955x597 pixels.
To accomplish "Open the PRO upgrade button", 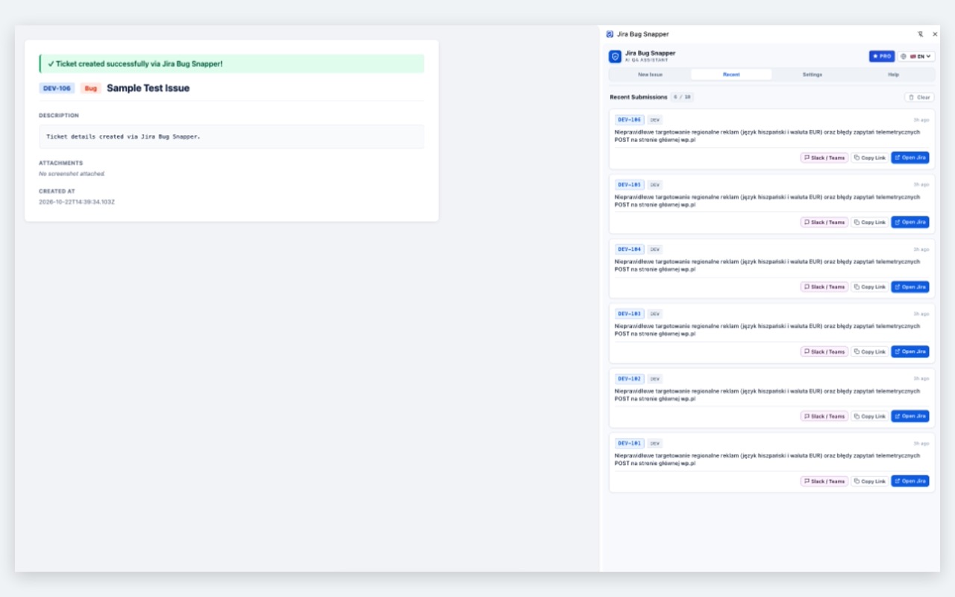I will tap(882, 56).
